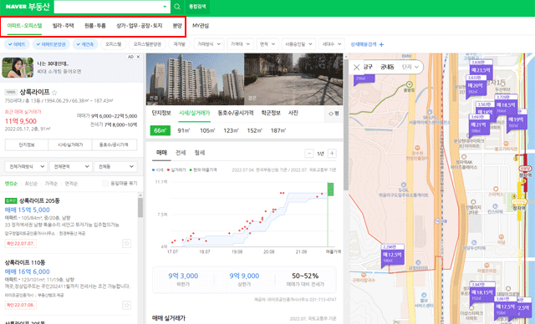Click the 통합검색 button
This screenshot has height=324, width=535.
[197, 7]
